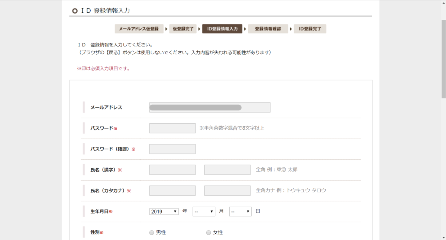This screenshot has height=240, width=446.
Task: Open the birth month (月) dropdown
Action: (x=204, y=211)
